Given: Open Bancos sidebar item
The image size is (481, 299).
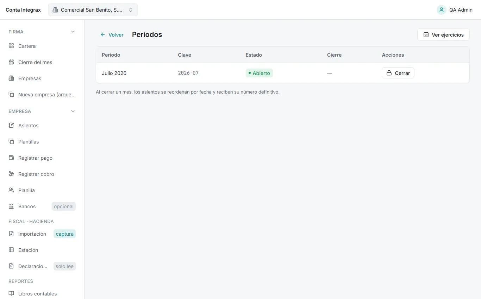Looking at the screenshot, I should (42, 206).
